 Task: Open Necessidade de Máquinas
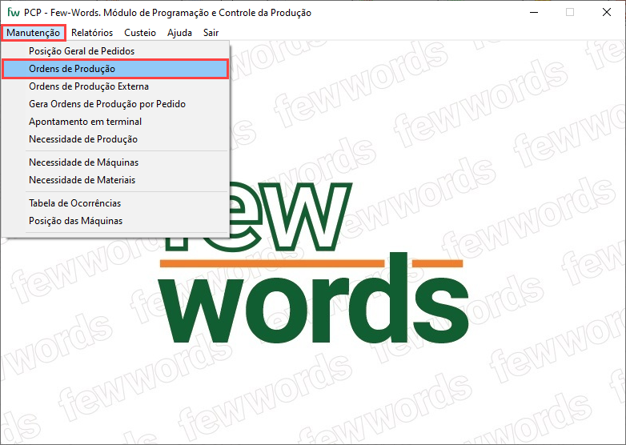115,162
